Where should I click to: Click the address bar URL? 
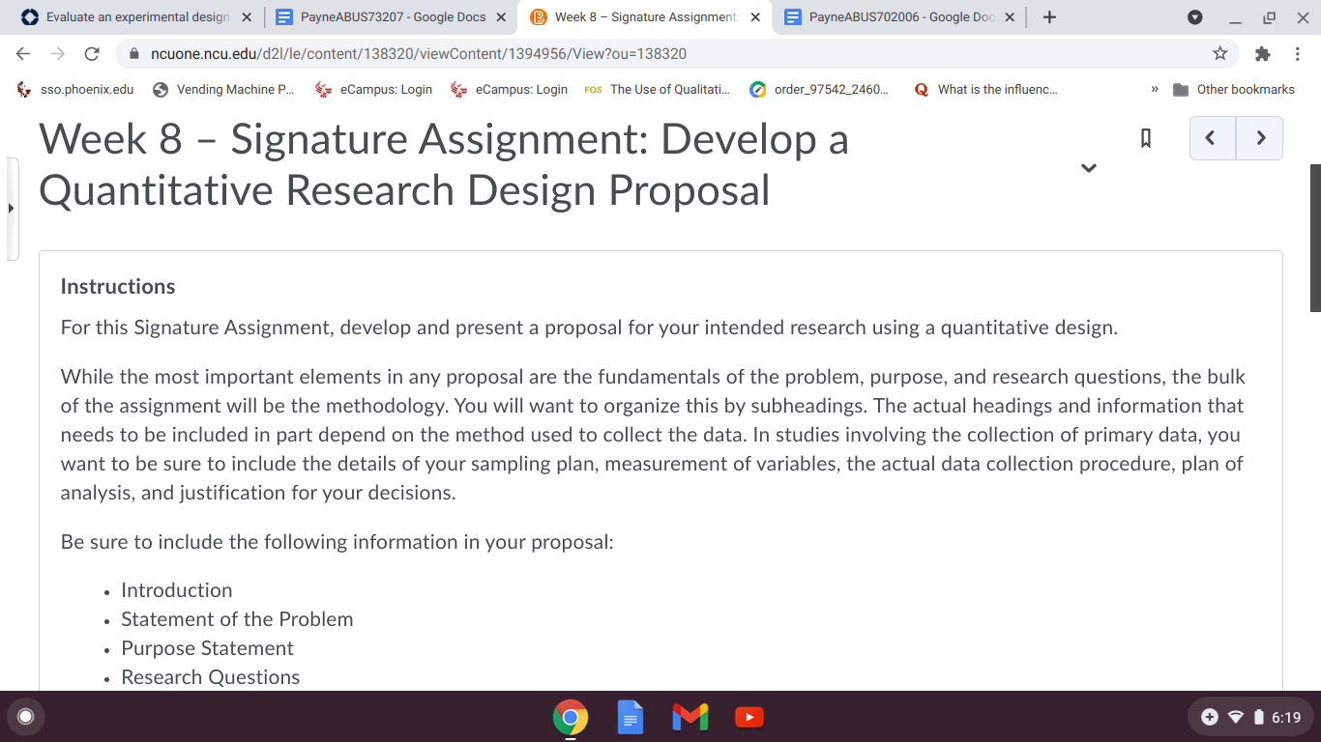419,53
